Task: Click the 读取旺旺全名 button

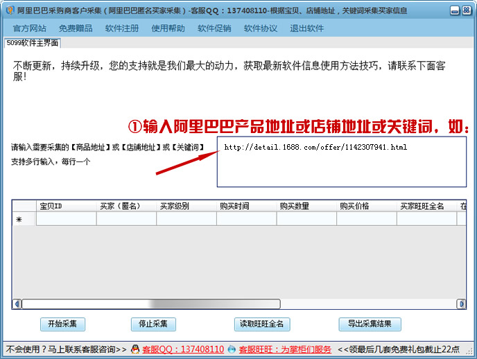Action: (262, 324)
